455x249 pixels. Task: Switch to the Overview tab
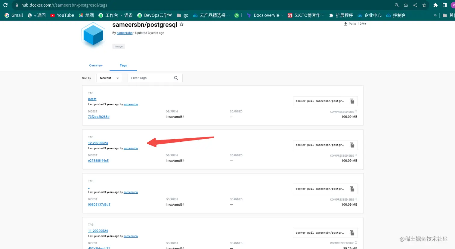96,65
